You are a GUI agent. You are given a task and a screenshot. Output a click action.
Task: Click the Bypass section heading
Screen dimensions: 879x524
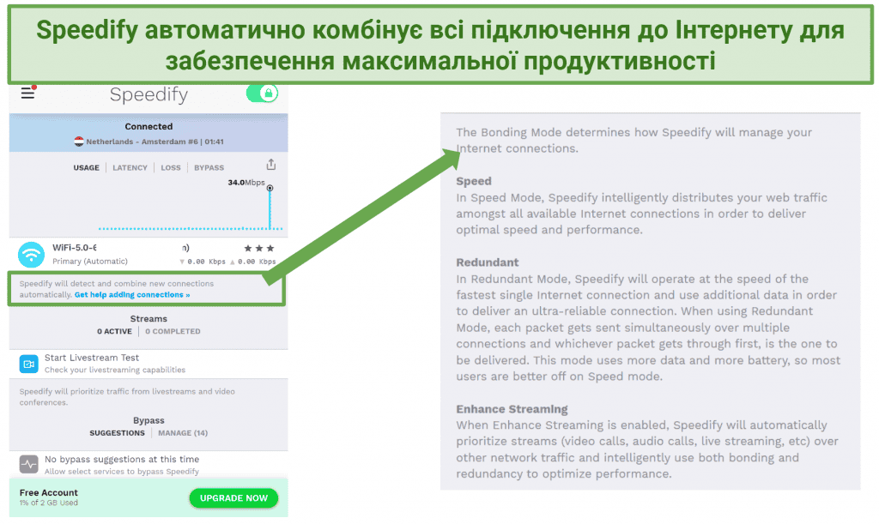pos(149,420)
